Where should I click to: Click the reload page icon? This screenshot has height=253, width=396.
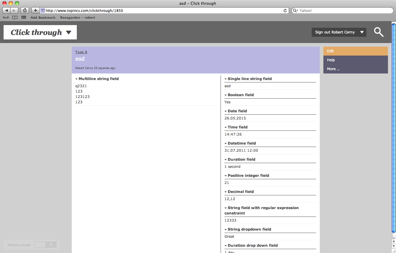click(285, 10)
